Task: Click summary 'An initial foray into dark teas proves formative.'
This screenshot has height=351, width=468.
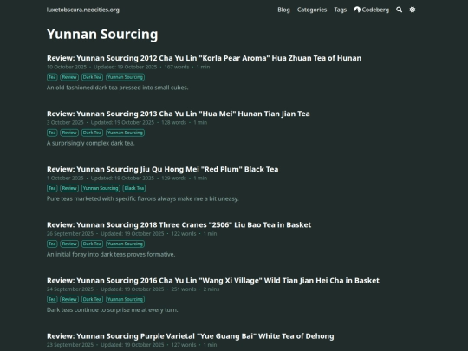Action: click(111, 254)
